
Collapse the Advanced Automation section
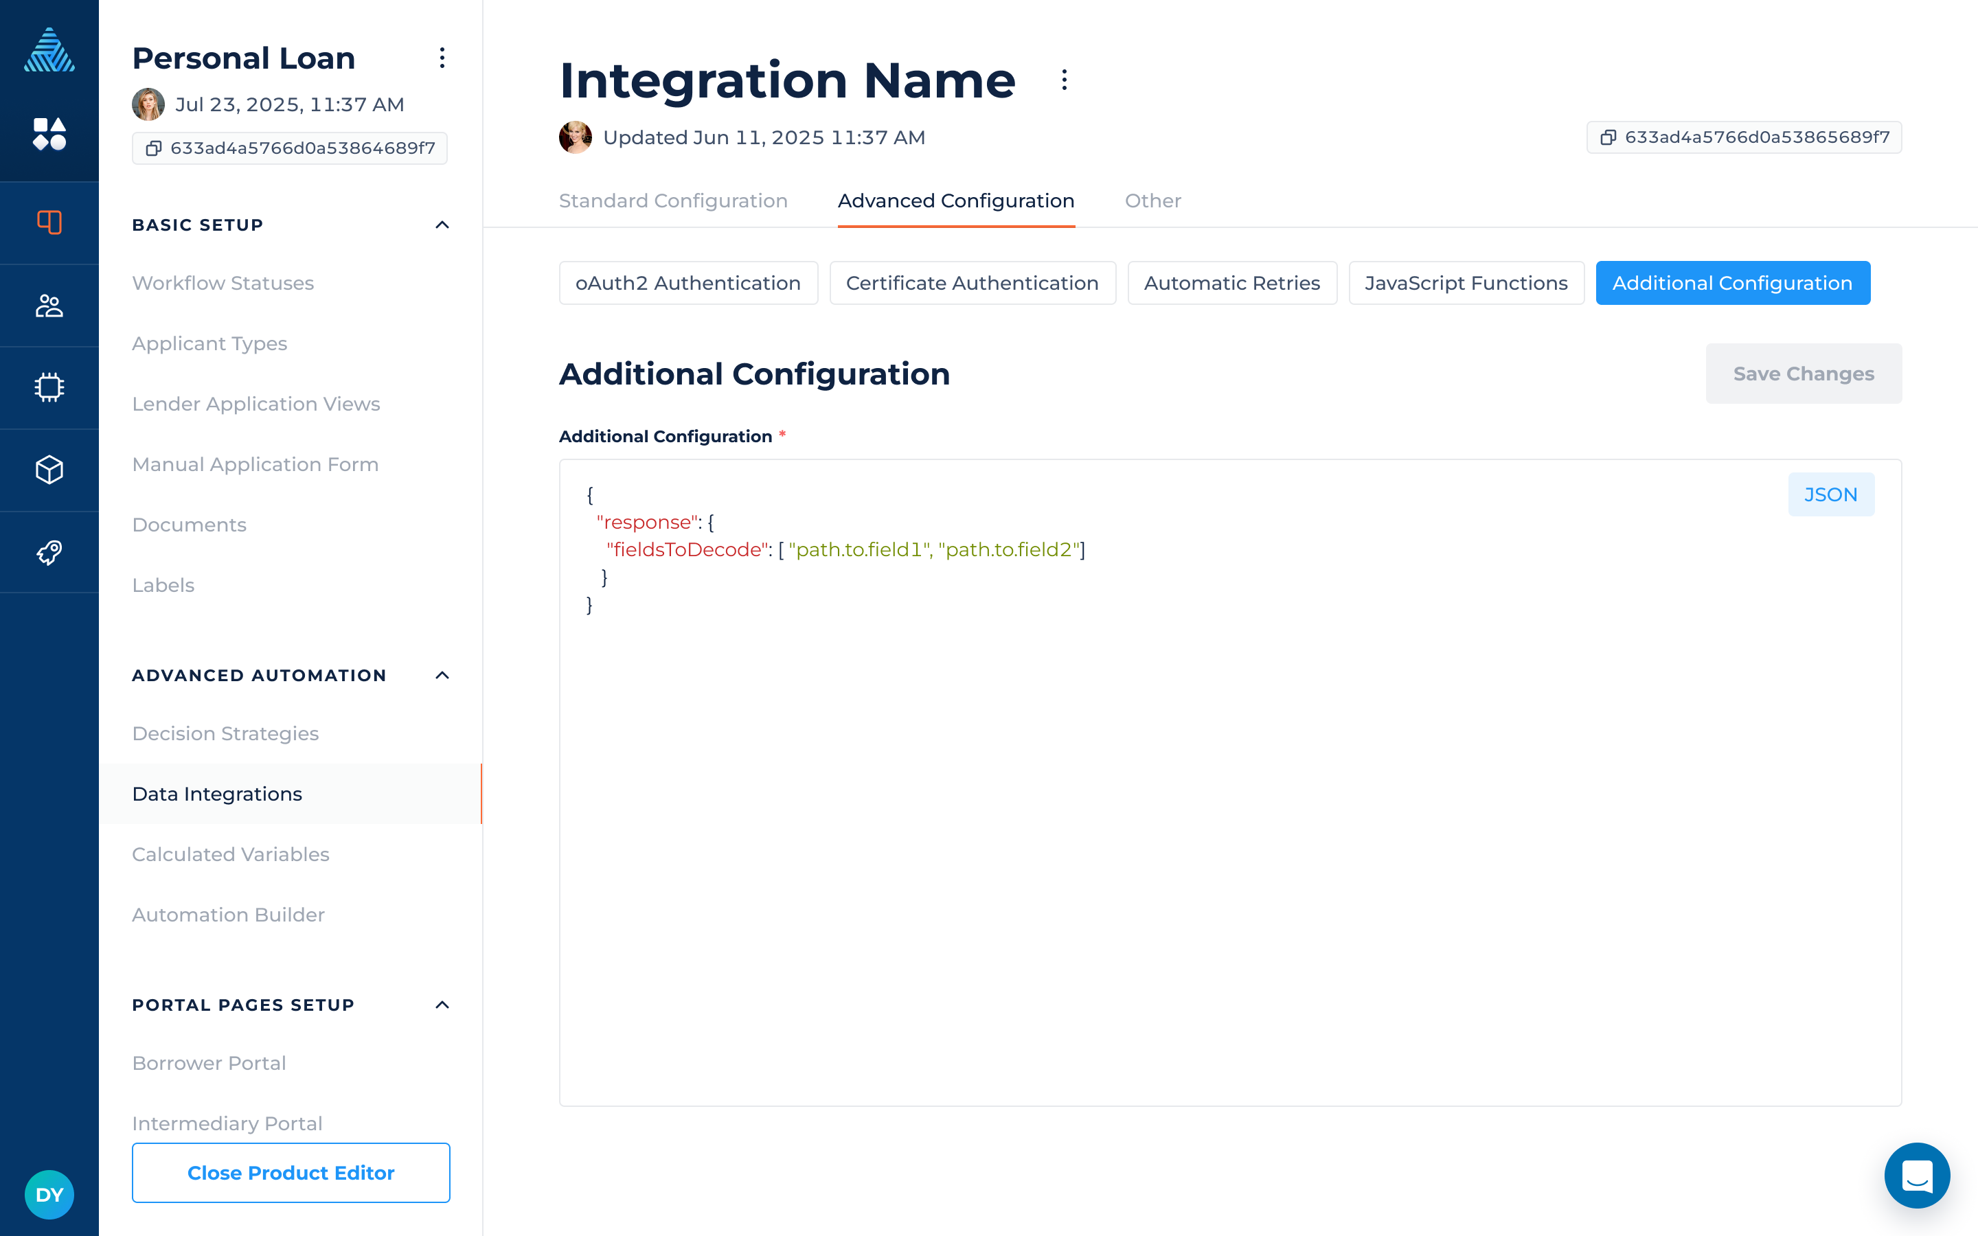[x=442, y=675]
